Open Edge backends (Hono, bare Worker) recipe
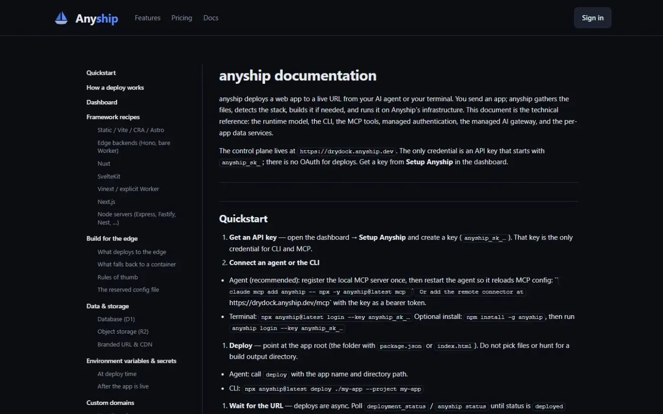Screen dimensions: 663x414 click(134, 147)
